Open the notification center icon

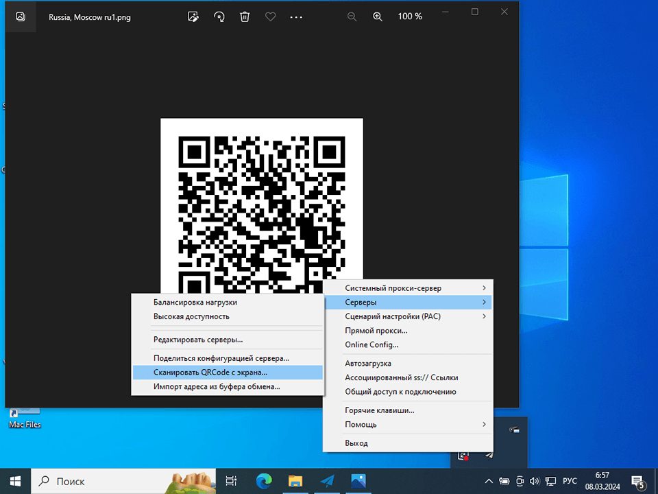tap(638, 482)
